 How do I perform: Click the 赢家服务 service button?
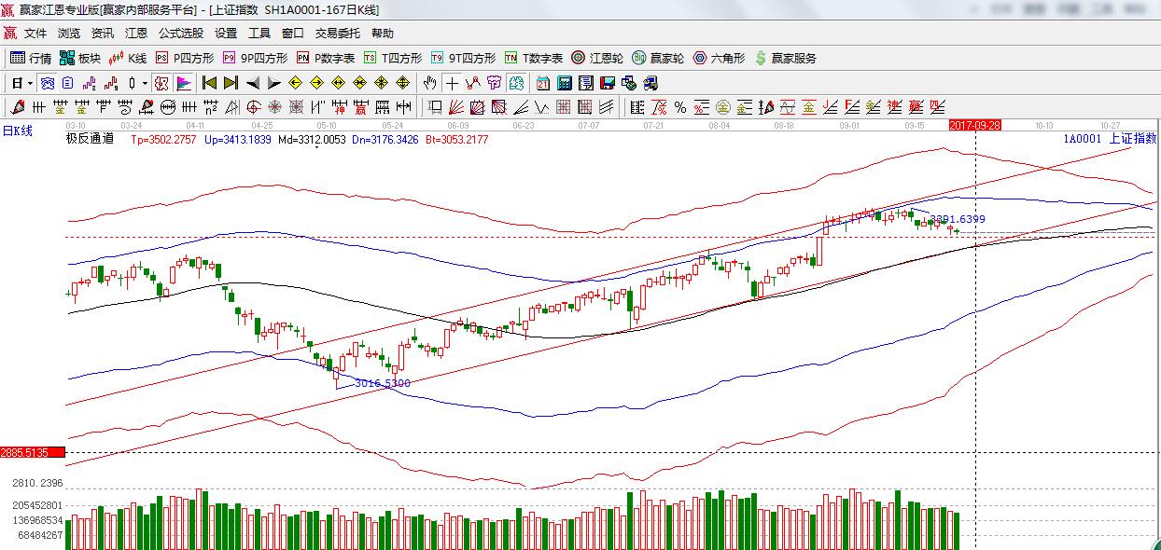[785, 58]
